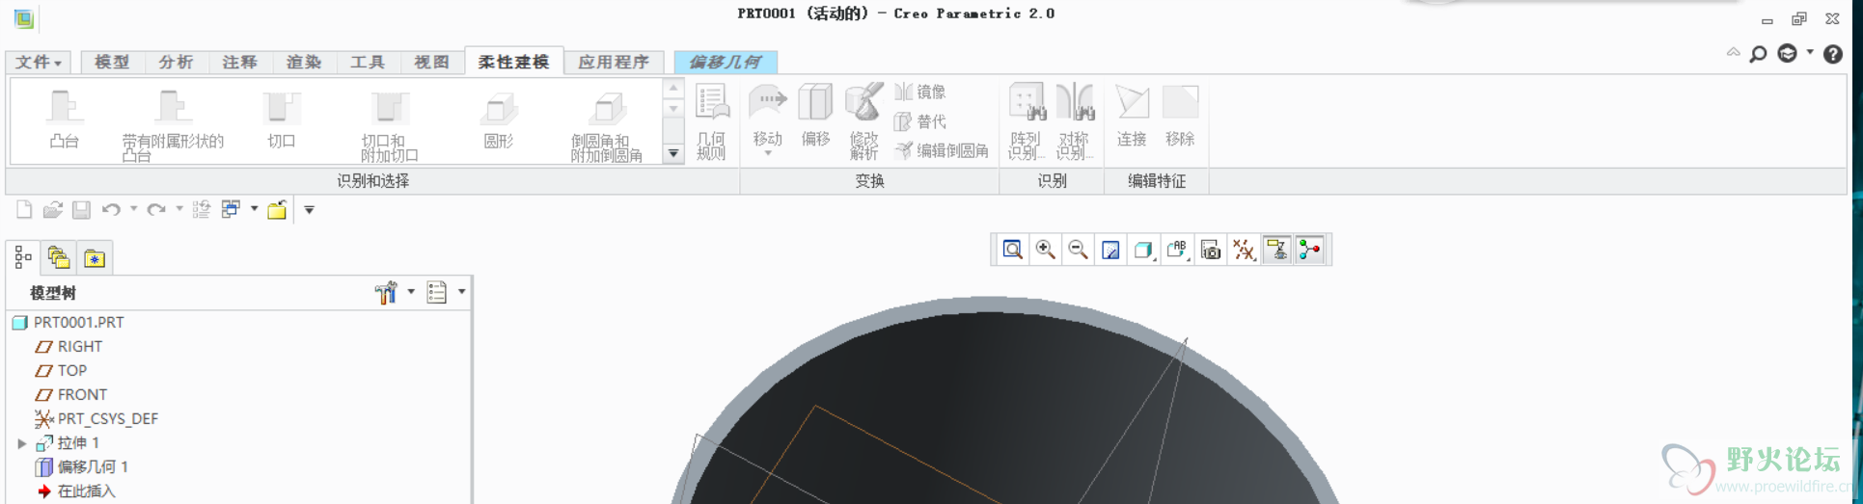Click the 移动 (Move) transform tool

pos(768,119)
